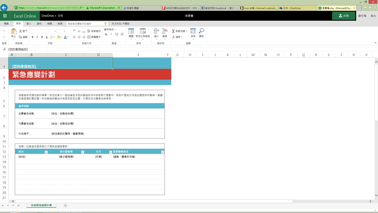The height and width of the screenshot is (213, 378).
Task: Align text to bottom
Action: pyautogui.click(x=84, y=31)
